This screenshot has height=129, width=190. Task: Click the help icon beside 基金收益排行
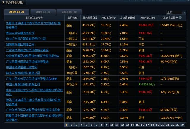coord(180,18)
